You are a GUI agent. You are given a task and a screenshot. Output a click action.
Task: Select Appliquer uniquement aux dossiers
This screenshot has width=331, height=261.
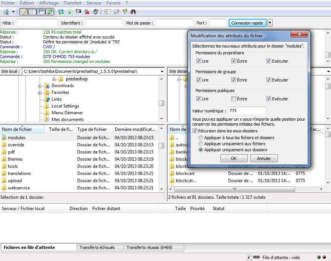click(201, 150)
